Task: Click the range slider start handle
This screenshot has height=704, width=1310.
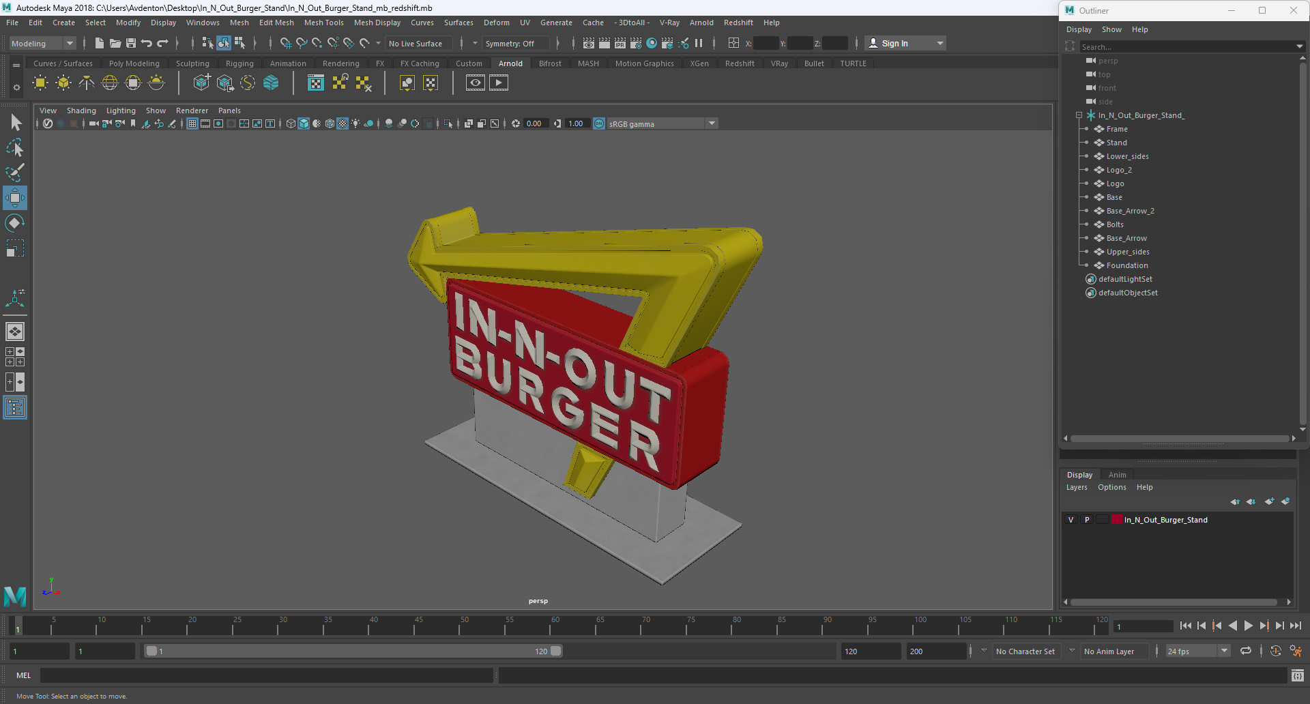Action: tap(151, 651)
